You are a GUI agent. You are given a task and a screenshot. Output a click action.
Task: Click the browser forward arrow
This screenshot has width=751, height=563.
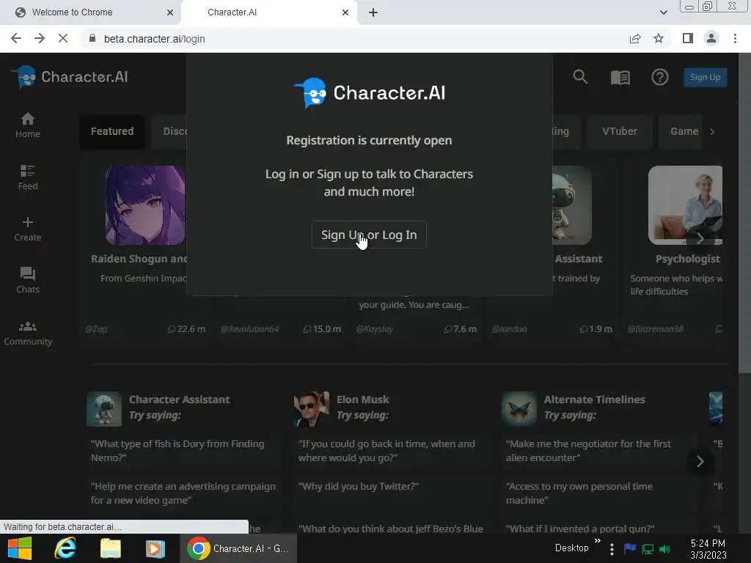40,38
